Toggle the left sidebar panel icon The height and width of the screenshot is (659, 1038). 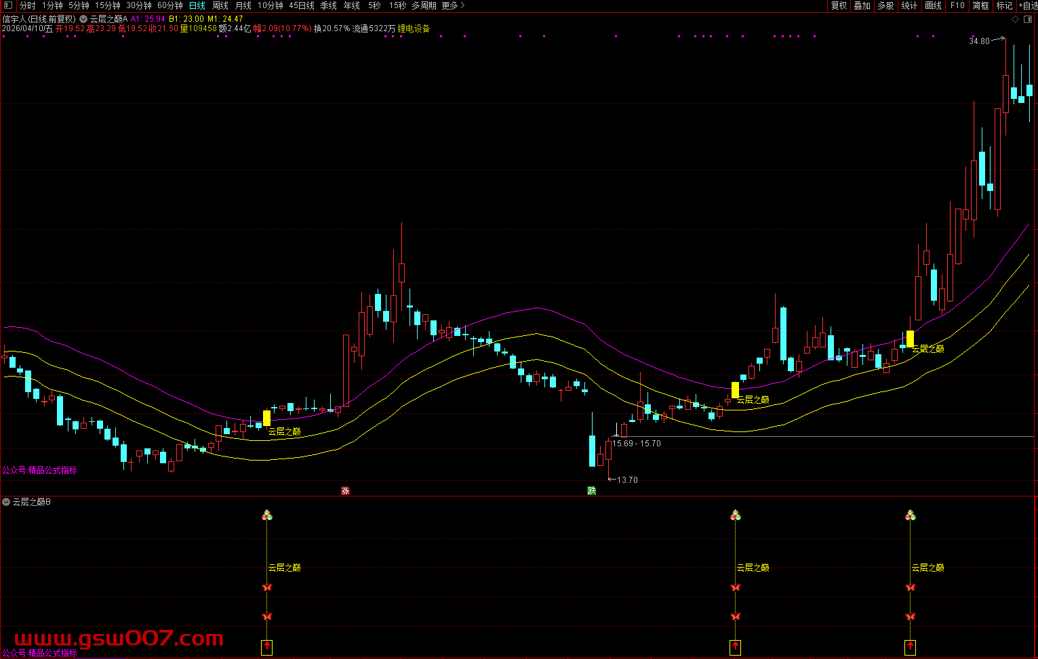pos(8,5)
